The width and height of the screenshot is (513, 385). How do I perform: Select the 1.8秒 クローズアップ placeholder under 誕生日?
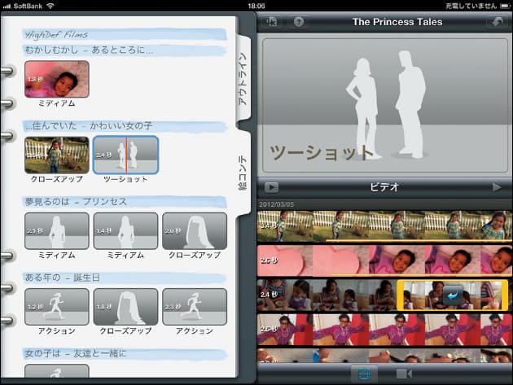point(125,306)
